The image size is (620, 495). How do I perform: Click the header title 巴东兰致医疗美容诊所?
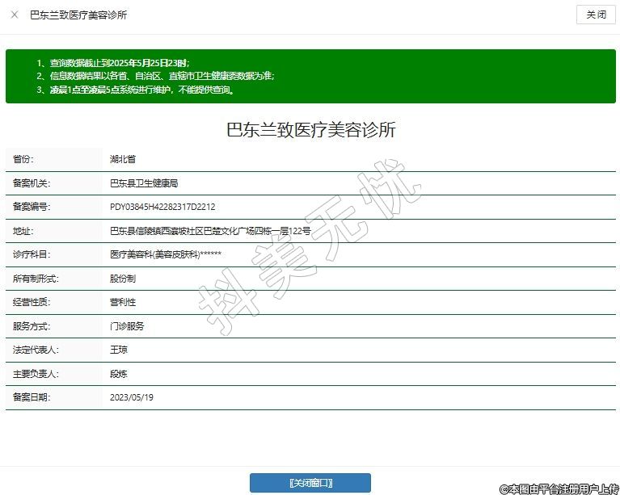tap(78, 15)
